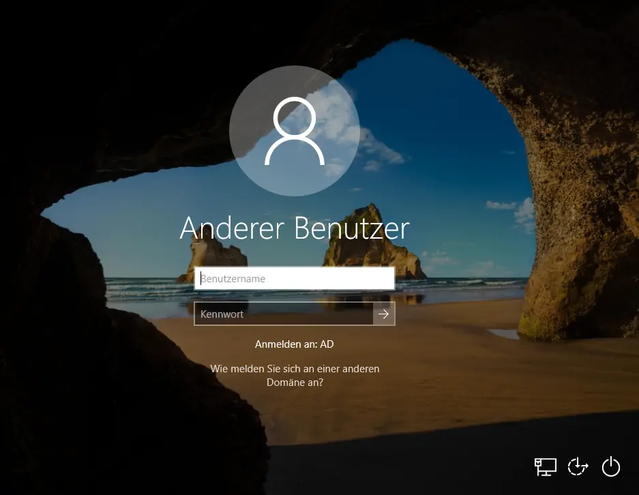The height and width of the screenshot is (495, 639).
Task: Open the network connection icon
Action: pos(545,466)
